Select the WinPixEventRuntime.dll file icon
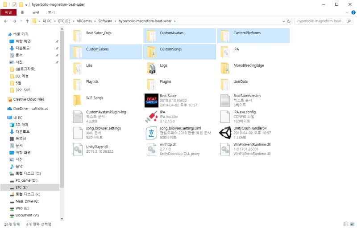Screen dimensions: 357x228 tap(225, 149)
